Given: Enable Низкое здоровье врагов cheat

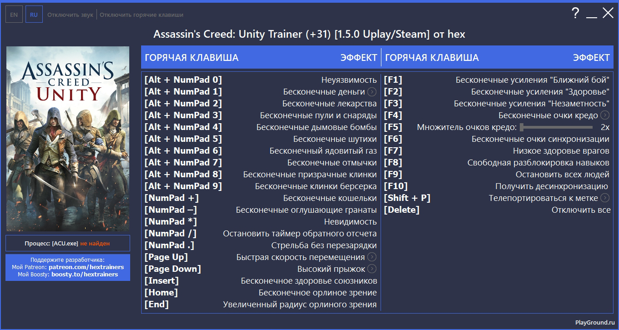Looking at the screenshot, I should point(561,151).
